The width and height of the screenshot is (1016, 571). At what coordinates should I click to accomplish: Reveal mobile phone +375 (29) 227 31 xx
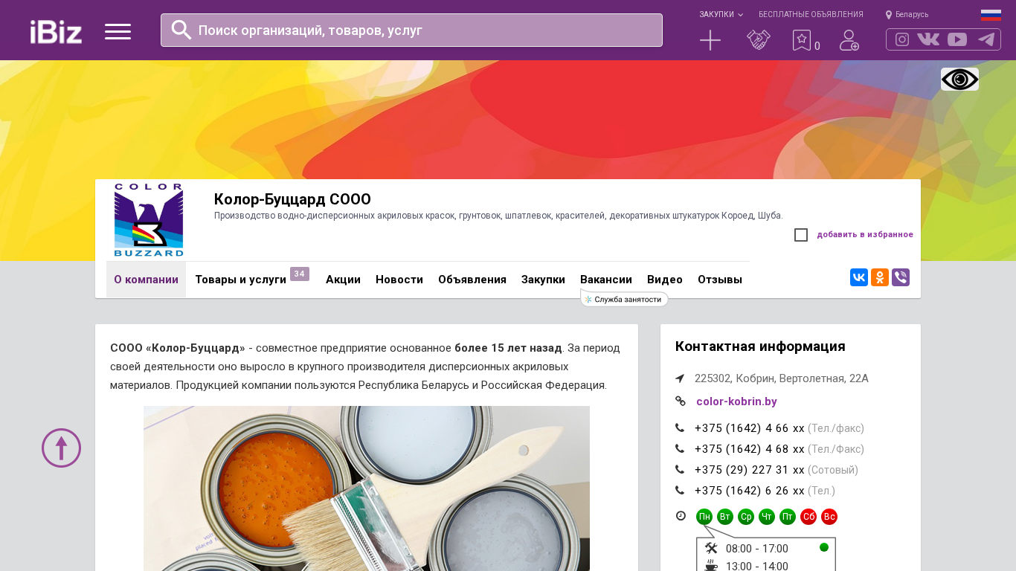coord(750,470)
